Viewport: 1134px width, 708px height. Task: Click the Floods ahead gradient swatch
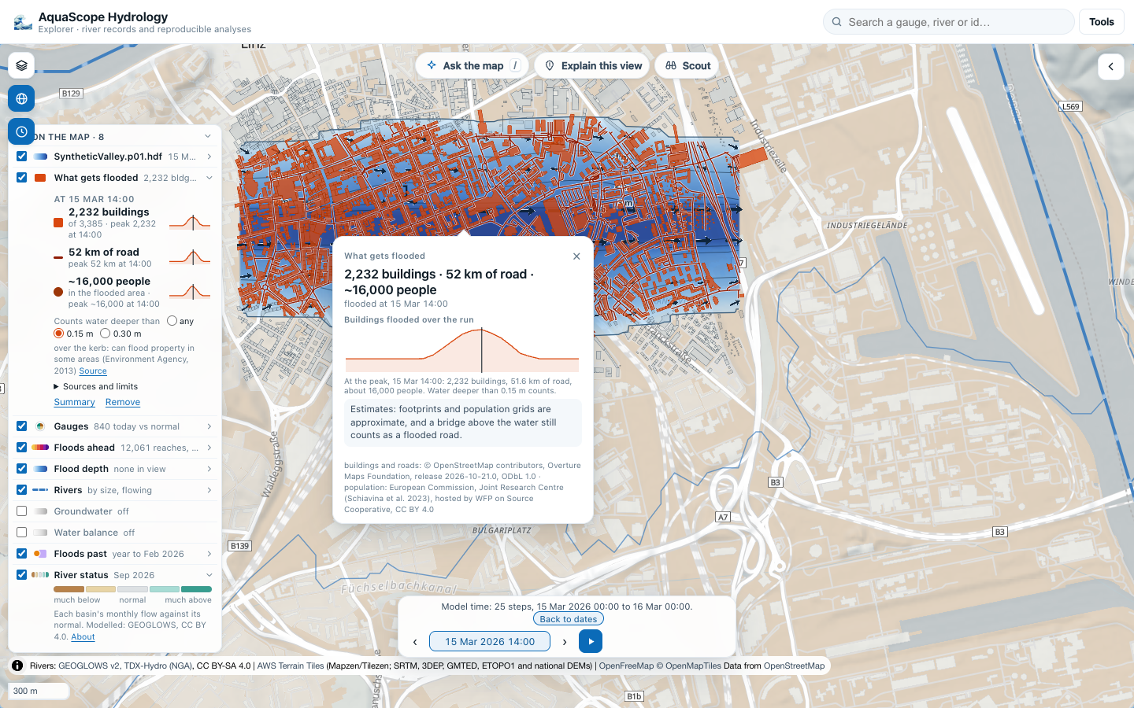point(40,448)
